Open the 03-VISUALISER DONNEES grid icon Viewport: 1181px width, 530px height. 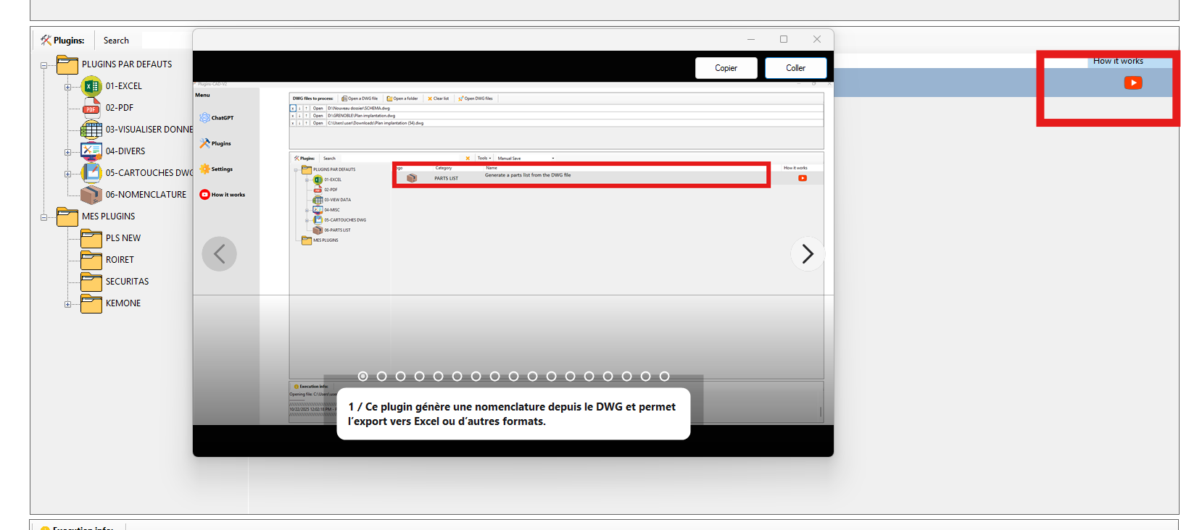91,130
